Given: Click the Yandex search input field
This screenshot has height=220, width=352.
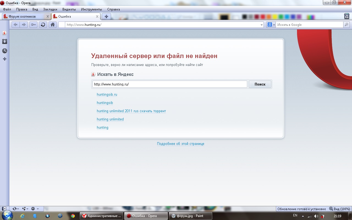Looking at the screenshot, I should [169, 84].
